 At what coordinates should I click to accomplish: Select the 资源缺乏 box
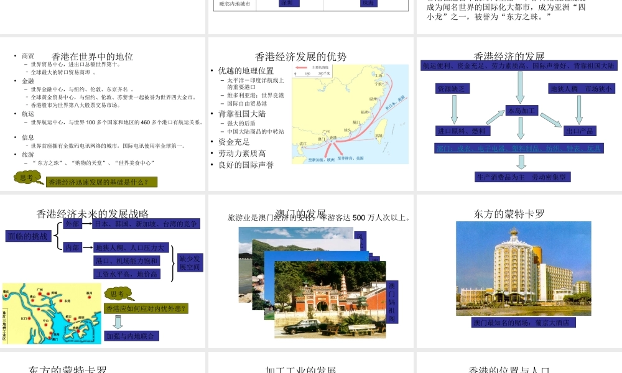[453, 88]
